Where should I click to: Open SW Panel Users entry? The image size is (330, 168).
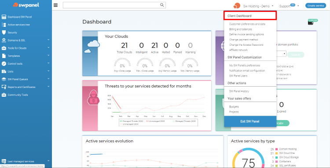238,76
